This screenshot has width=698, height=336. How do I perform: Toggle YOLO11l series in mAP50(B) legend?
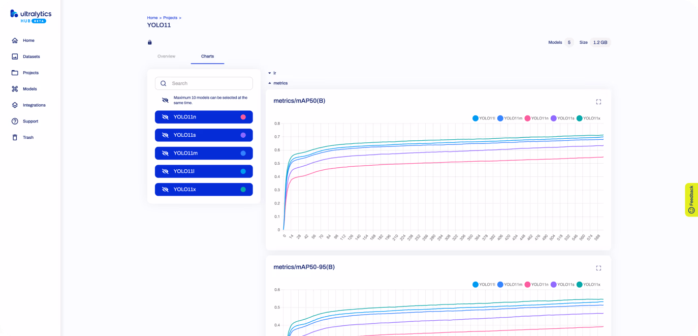[x=484, y=118]
